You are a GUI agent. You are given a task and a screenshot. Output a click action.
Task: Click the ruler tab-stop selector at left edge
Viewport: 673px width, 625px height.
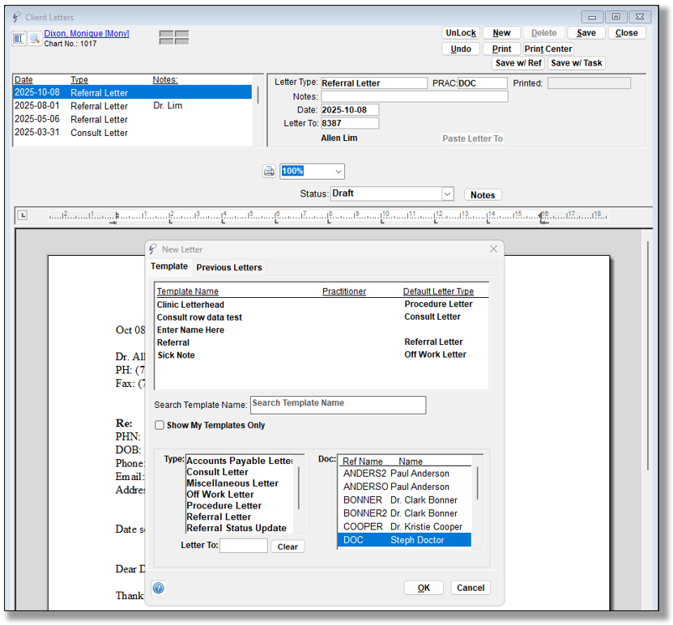click(x=23, y=215)
